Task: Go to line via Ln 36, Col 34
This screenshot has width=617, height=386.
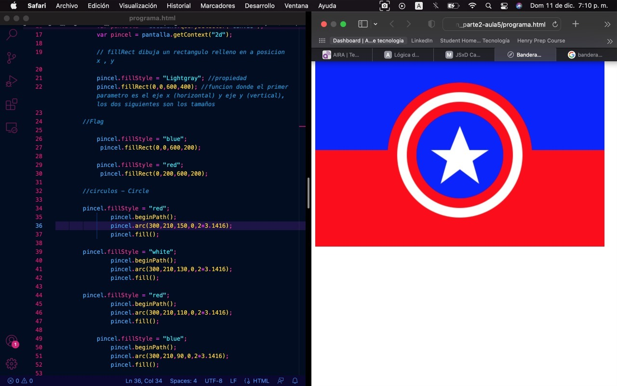Action: pyautogui.click(x=144, y=381)
